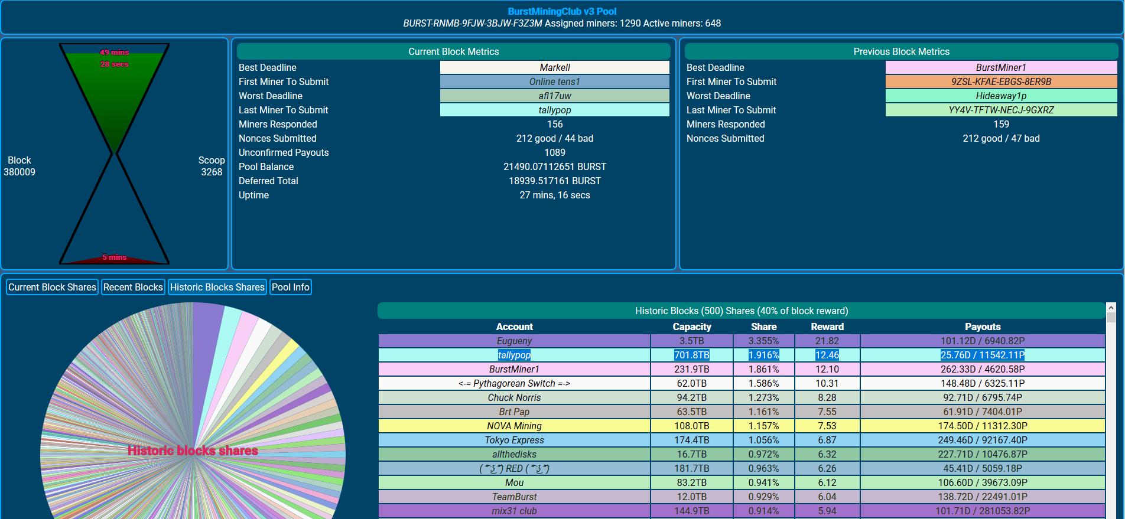Click the BurstMiningClub v3 Pool title link
1125x519 pixels.
562,11
